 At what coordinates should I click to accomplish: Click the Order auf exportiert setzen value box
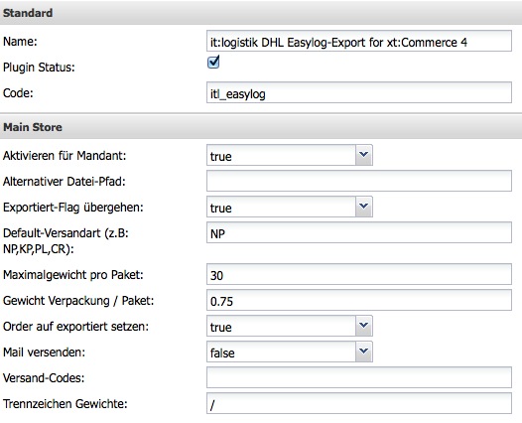click(x=281, y=326)
